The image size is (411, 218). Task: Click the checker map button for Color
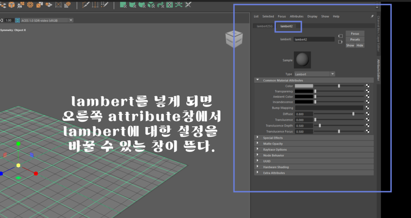368,86
